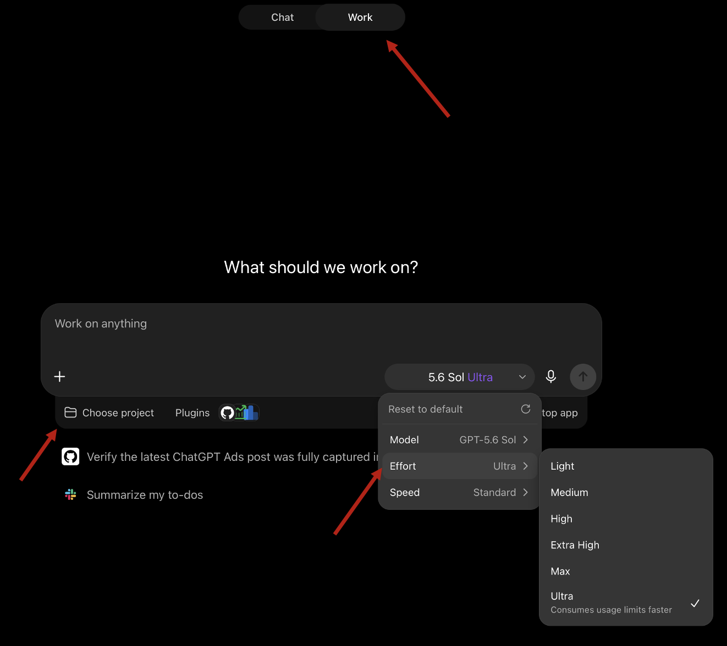
Task: Expand the Speed Standard submenu
Action: click(x=459, y=493)
